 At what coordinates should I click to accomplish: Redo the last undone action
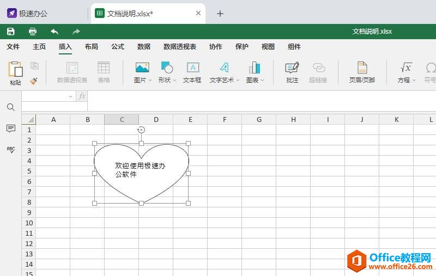click(76, 32)
